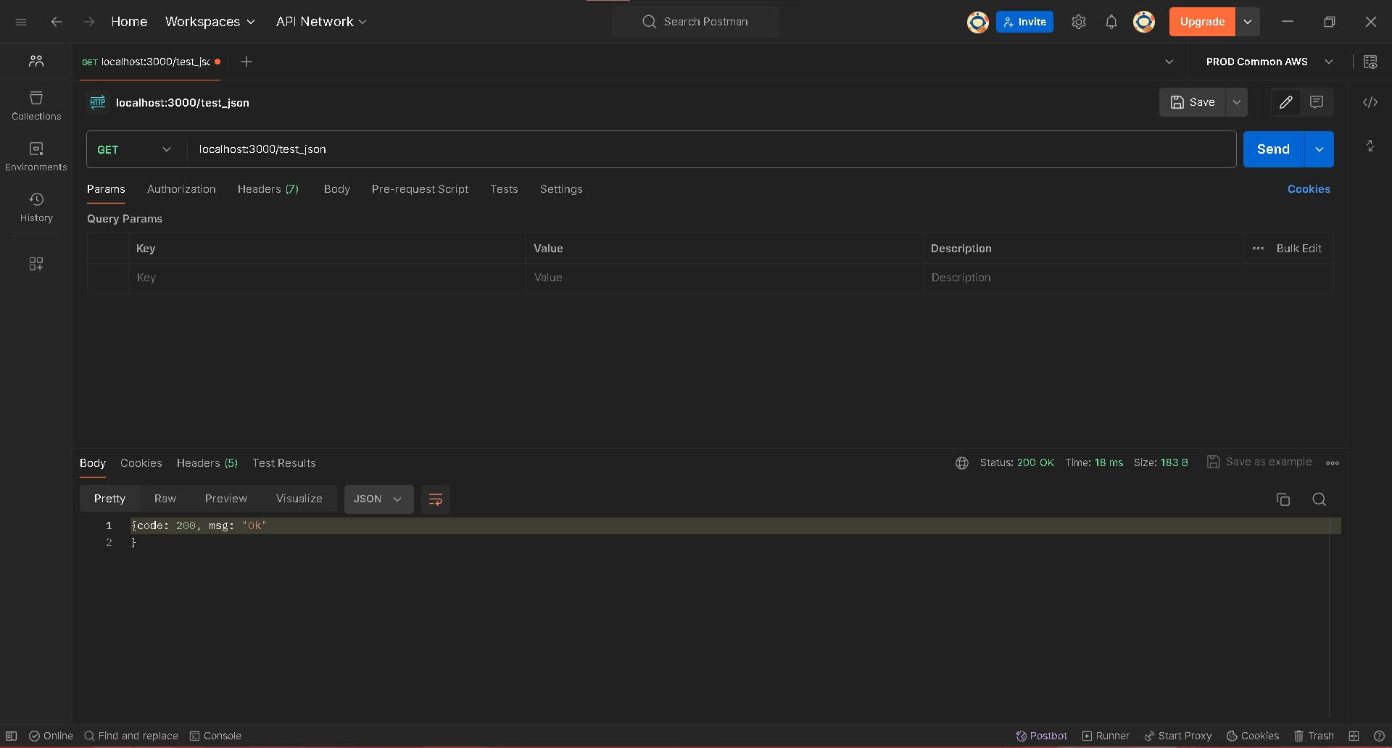
Task: Open the GET method dropdown
Action: [x=135, y=149]
